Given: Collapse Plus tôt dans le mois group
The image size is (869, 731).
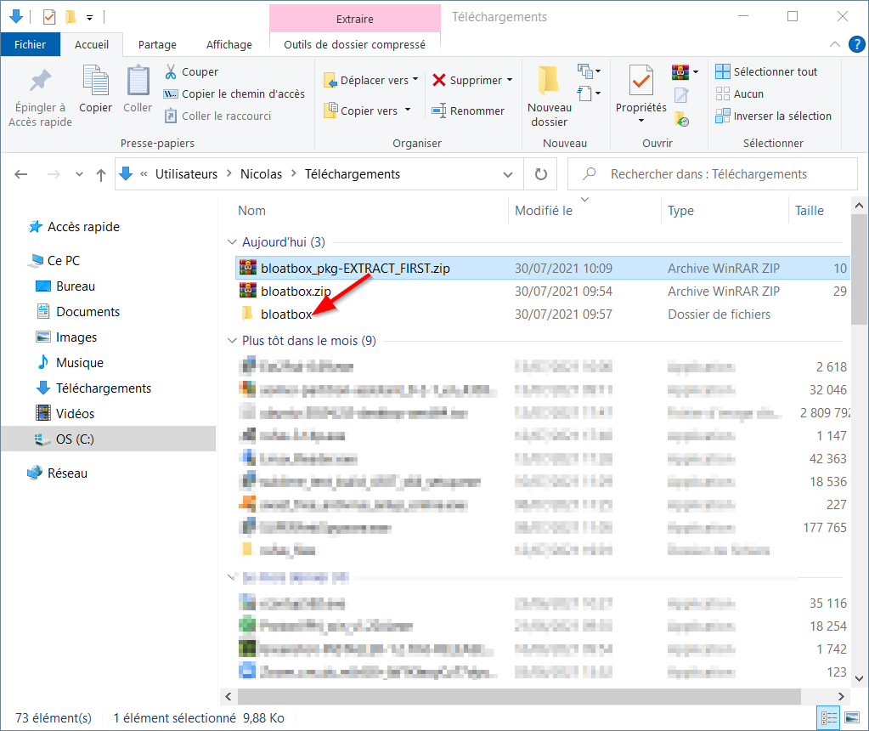Looking at the screenshot, I should [232, 341].
